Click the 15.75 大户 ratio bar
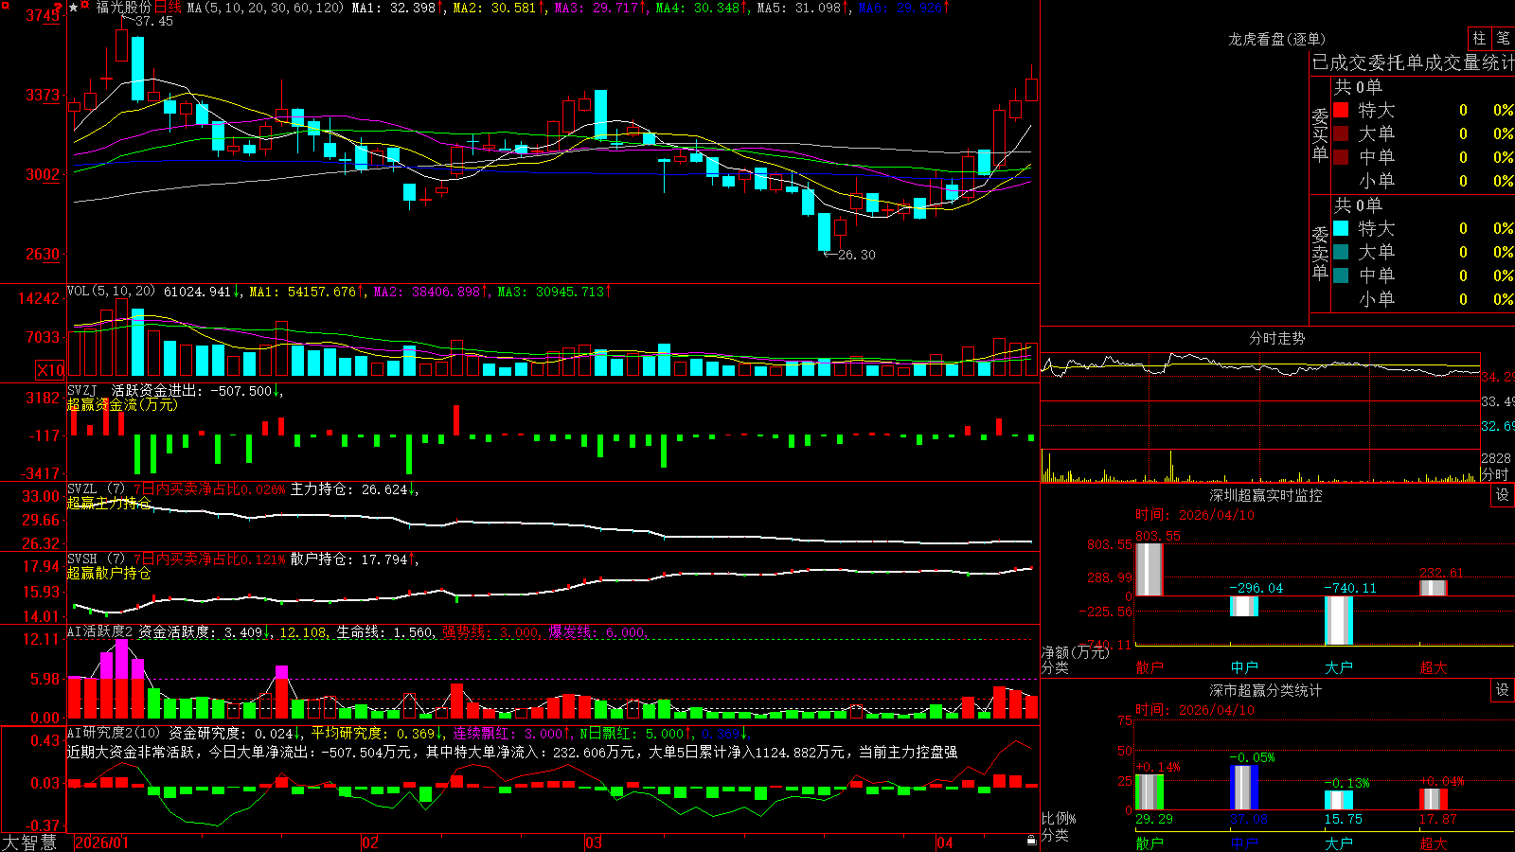The height and width of the screenshot is (852, 1515). [1339, 801]
